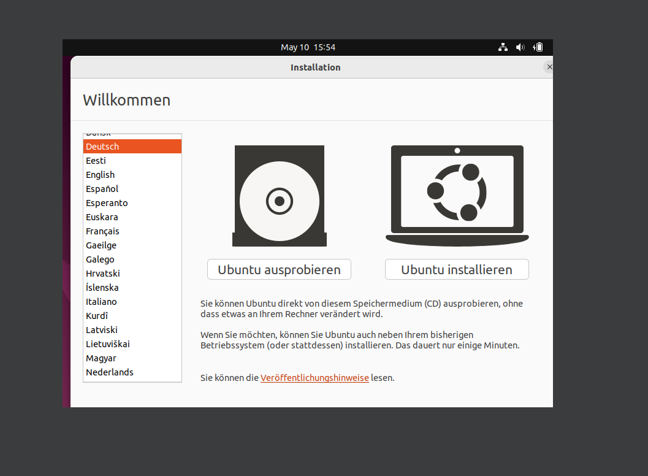Select Eesti in the language list
Image resolution: width=648 pixels, height=476 pixels.
(132, 161)
